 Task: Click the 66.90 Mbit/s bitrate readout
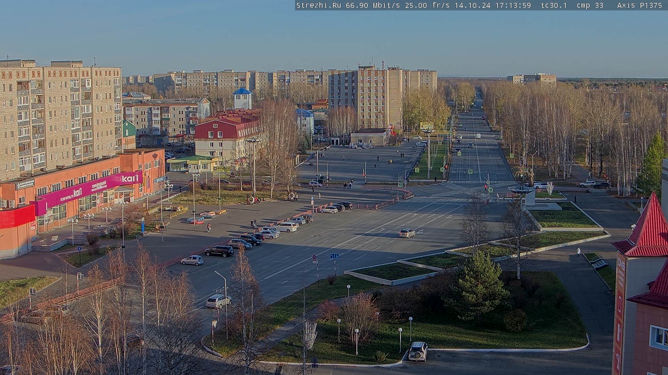point(373,5)
